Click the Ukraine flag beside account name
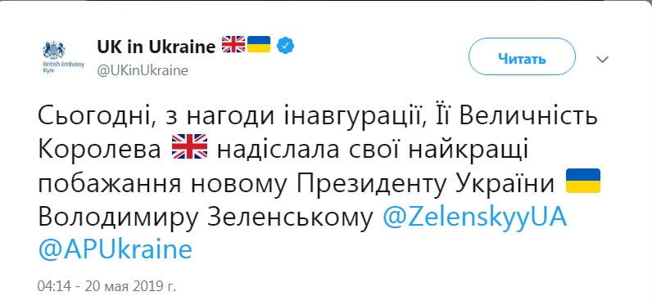 [x=259, y=44]
